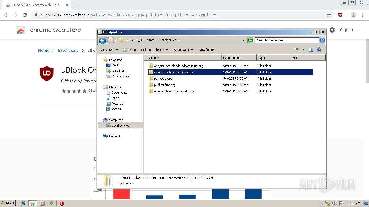Click the Windows Media Player taskbar icon
Image resolution: width=369 pixels, height=207 pixels.
coord(42,203)
